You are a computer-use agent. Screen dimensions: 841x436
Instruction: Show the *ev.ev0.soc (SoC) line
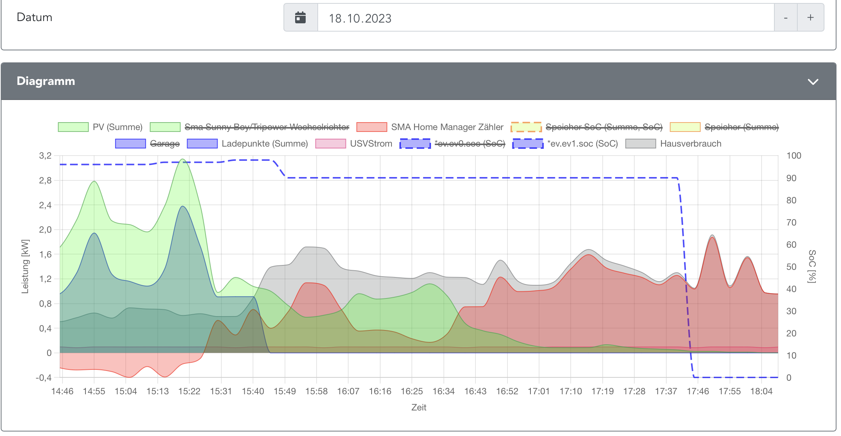[x=469, y=144]
